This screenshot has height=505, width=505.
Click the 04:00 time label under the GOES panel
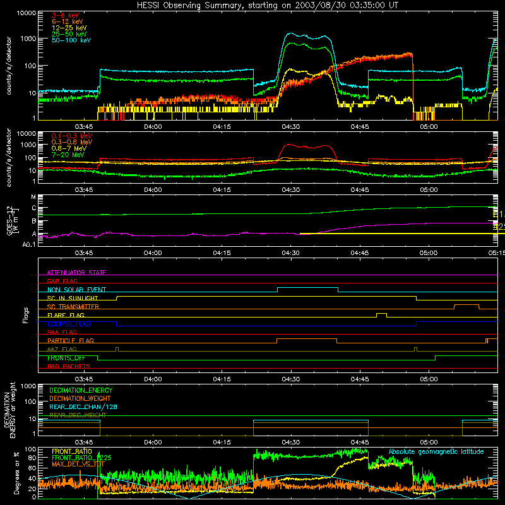pyautogui.click(x=153, y=253)
